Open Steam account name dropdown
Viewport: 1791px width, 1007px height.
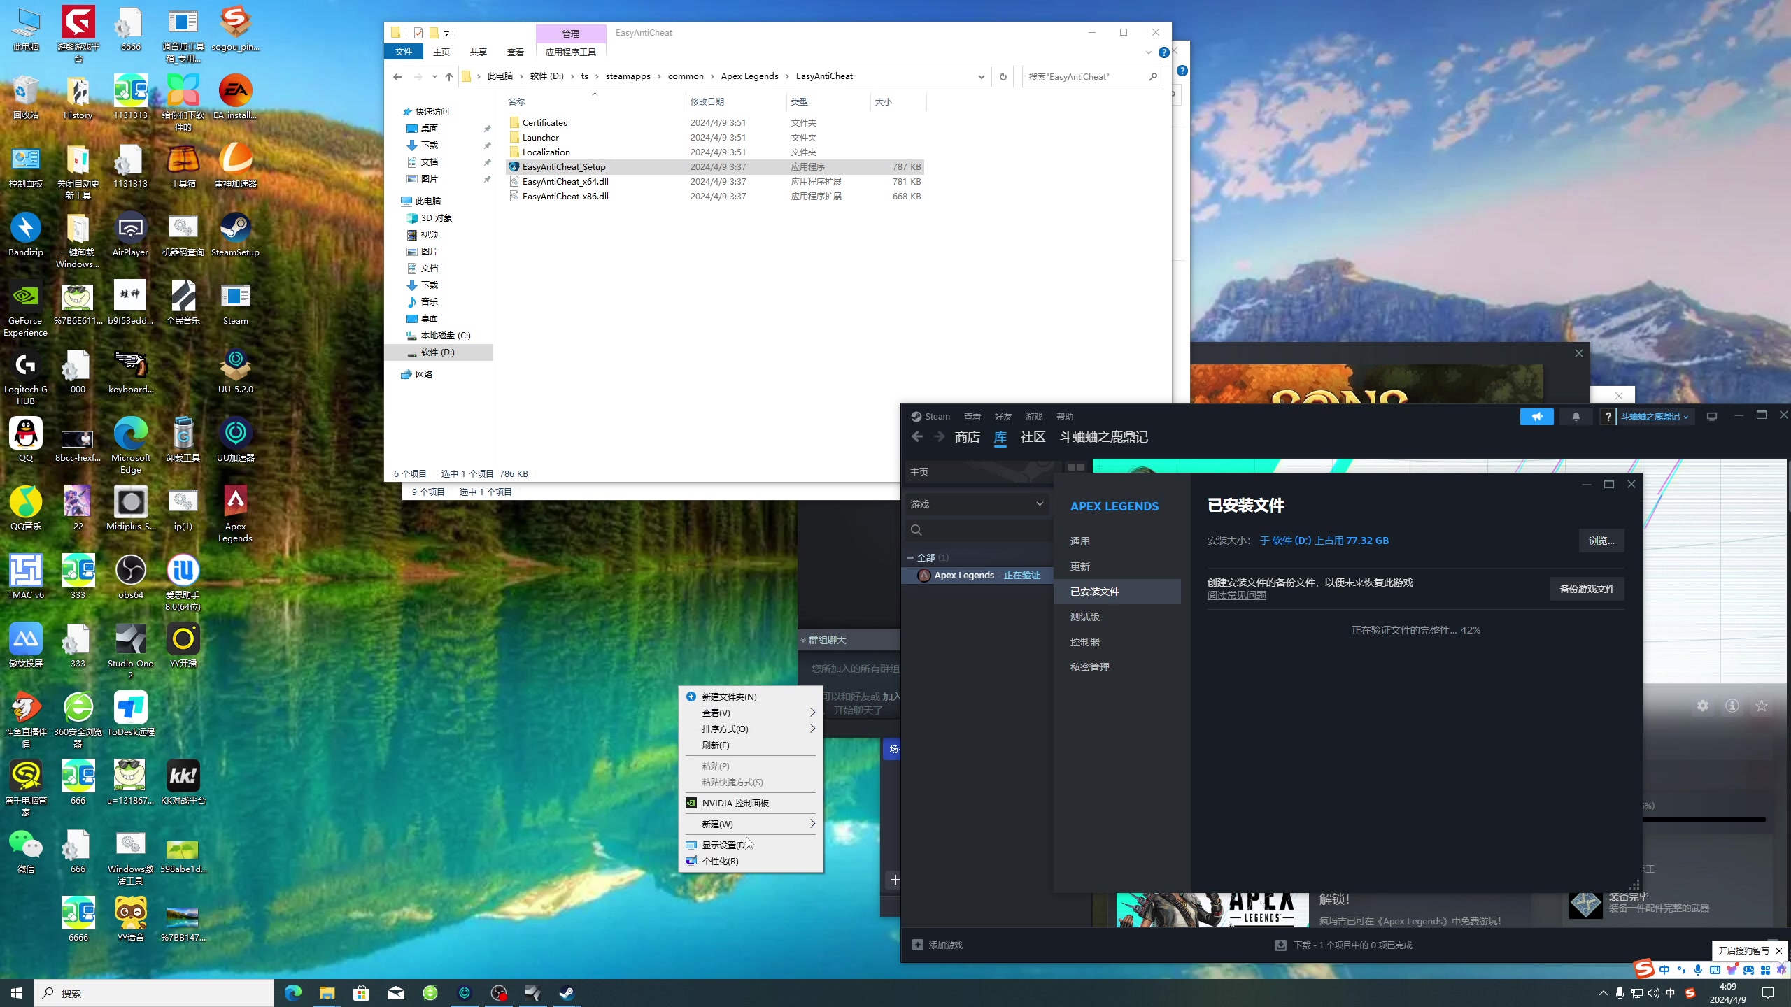(x=1655, y=417)
